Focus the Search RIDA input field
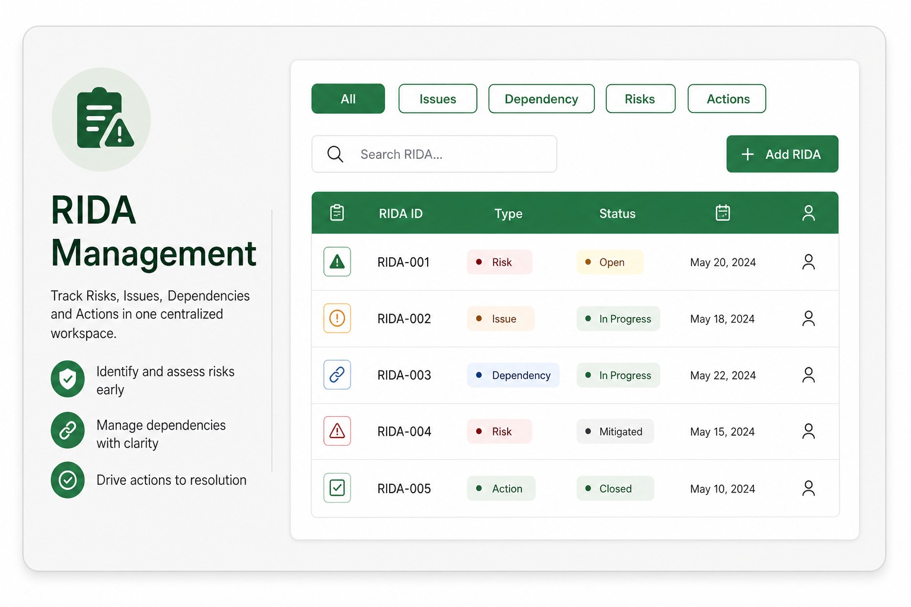This screenshot has height=607, width=911. [434, 154]
